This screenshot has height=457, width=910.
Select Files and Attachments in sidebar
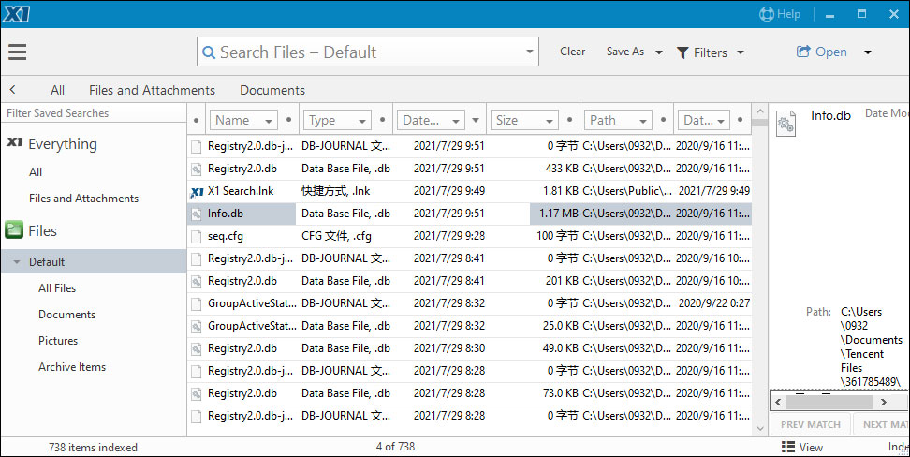[83, 198]
